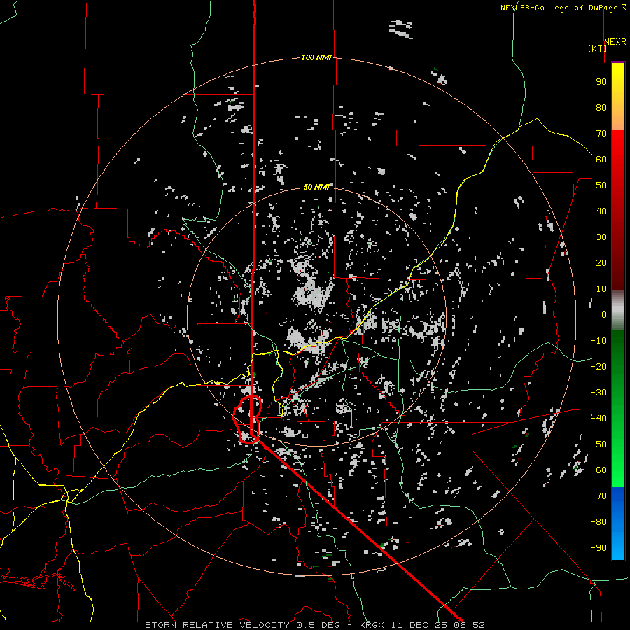Click the '[KT]' units label

(598, 48)
